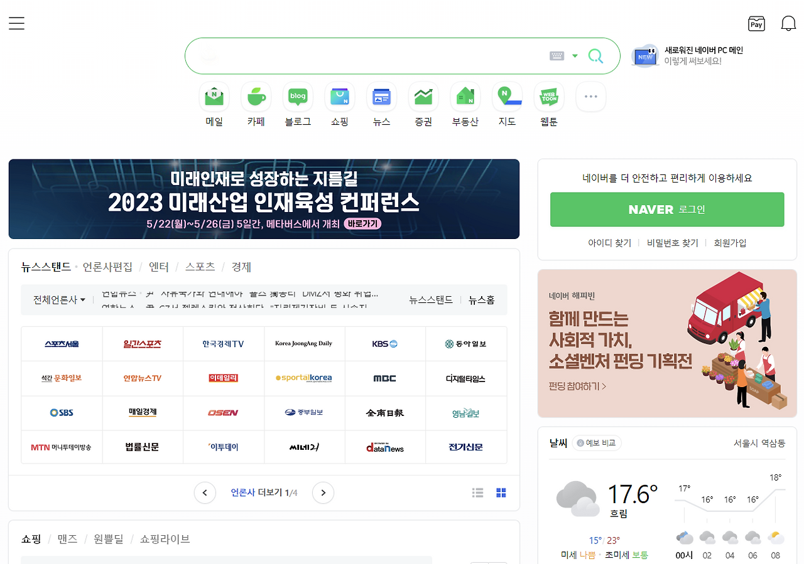This screenshot has width=804, height=564.
Task: Open 웹툰 shortcut icon
Action: 549,97
